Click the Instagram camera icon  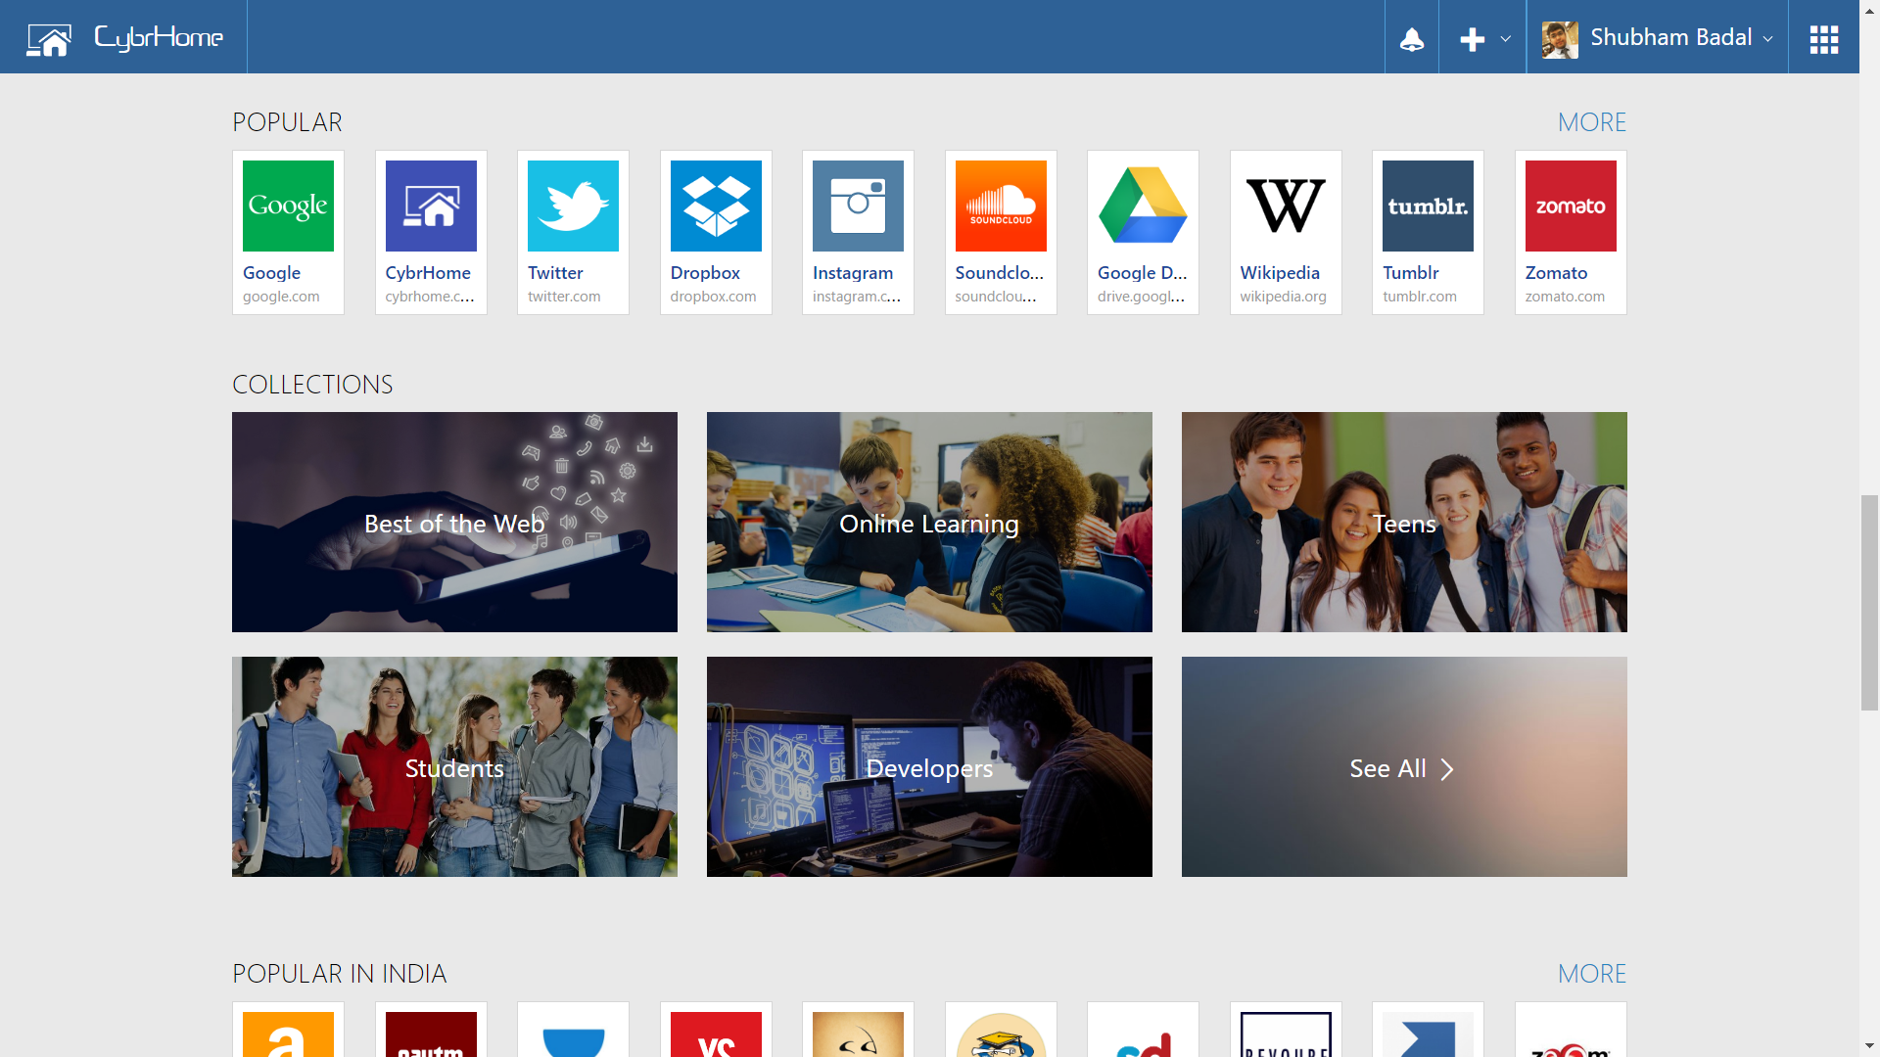858,206
